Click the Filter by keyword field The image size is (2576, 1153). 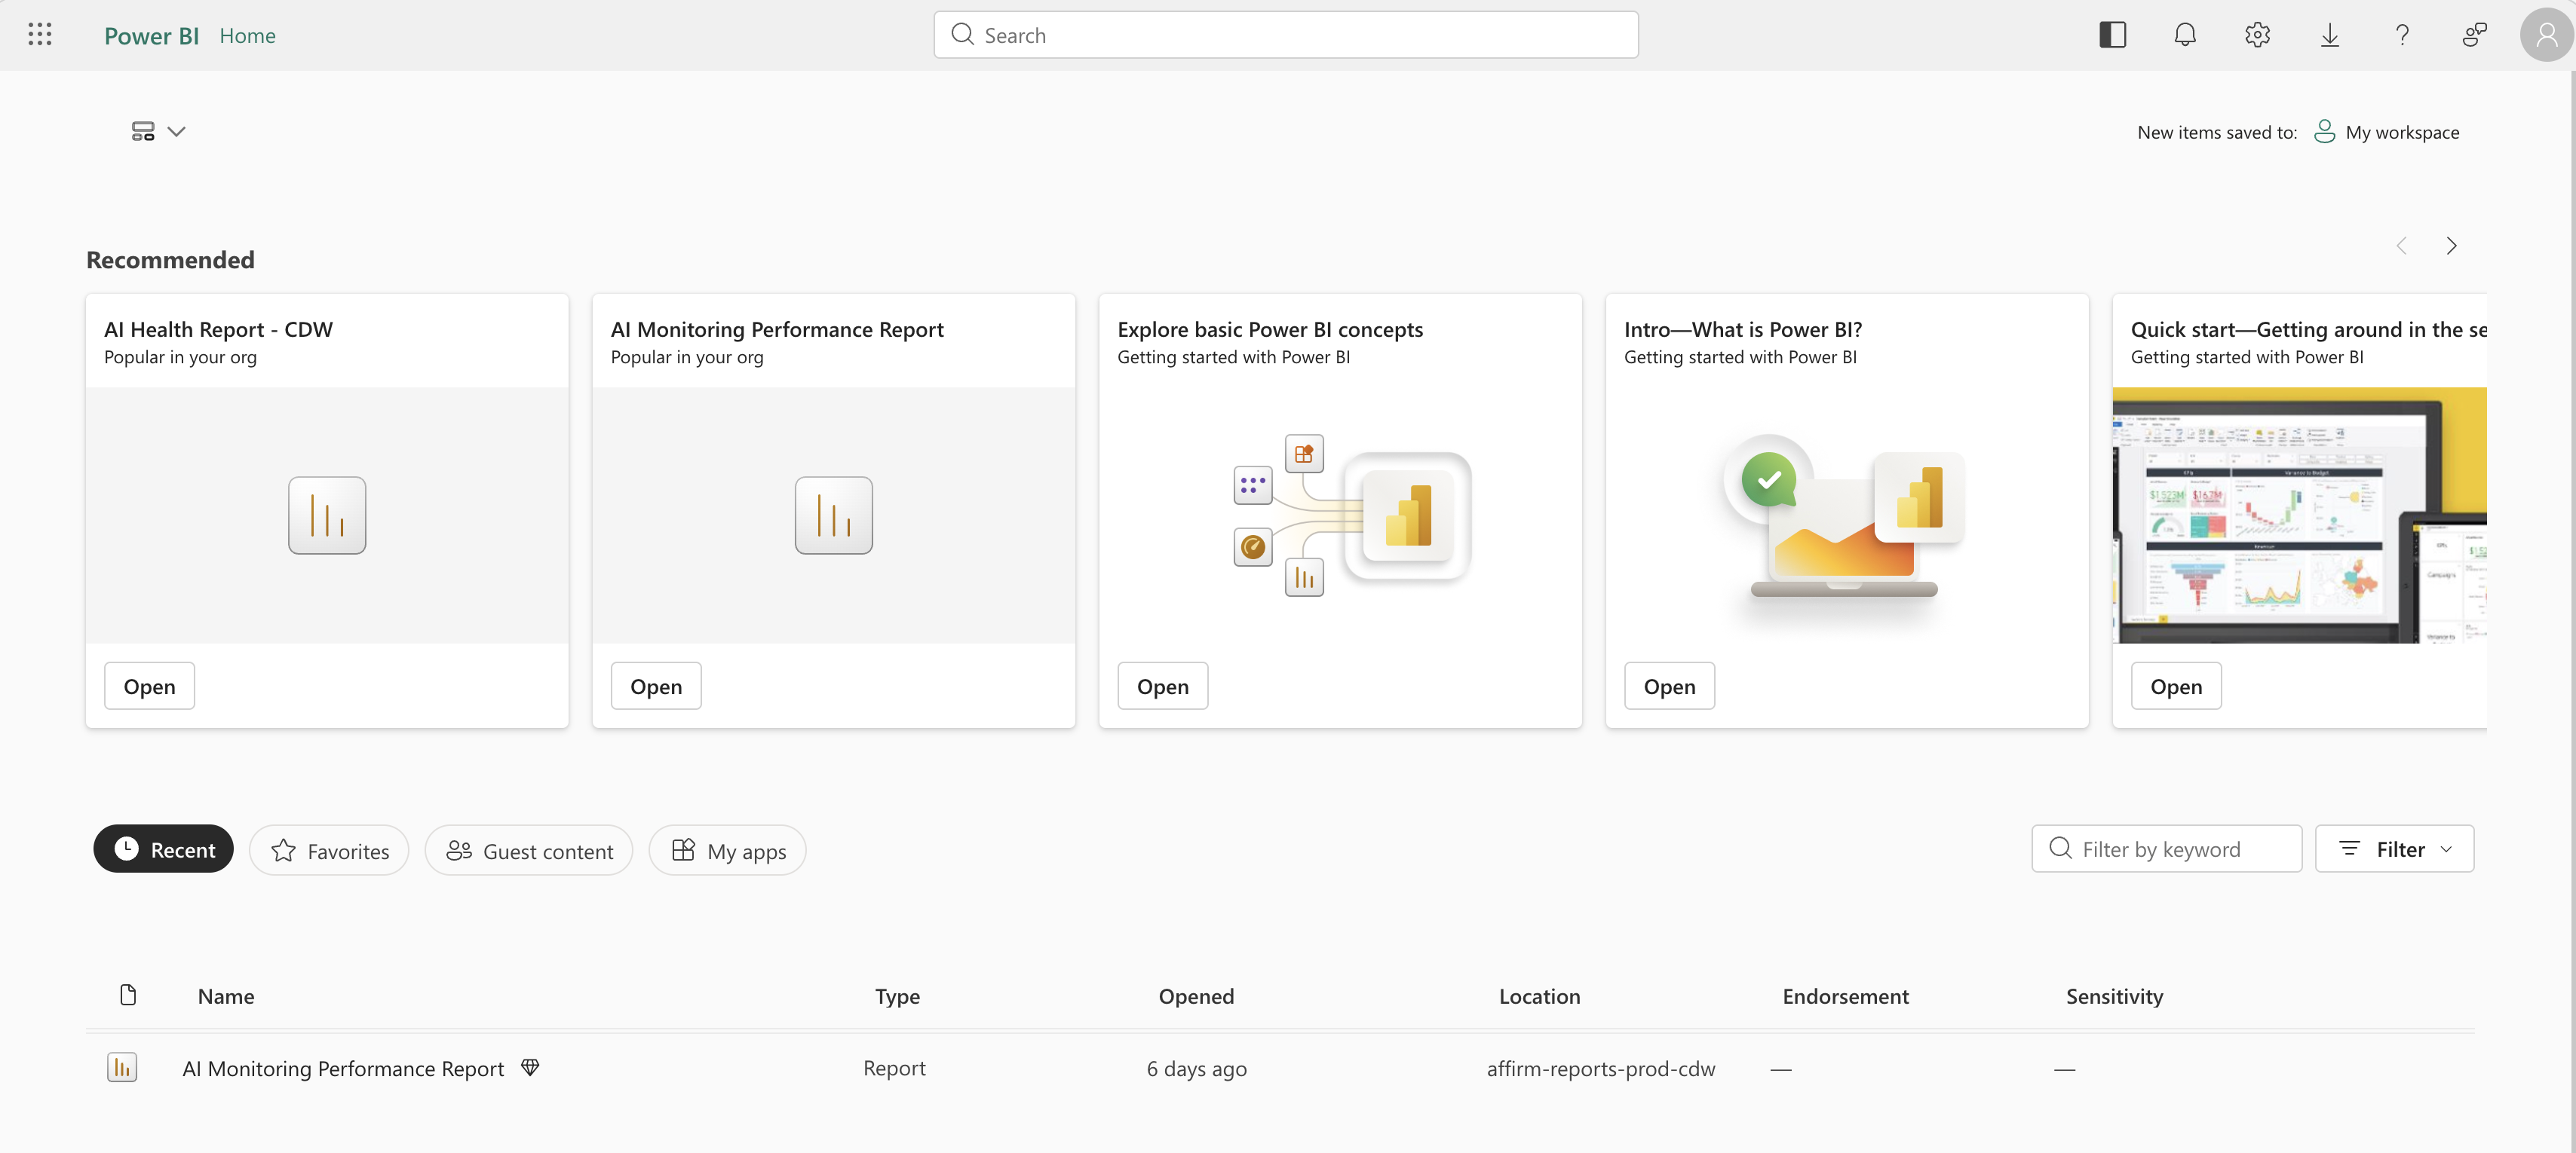2166,849
